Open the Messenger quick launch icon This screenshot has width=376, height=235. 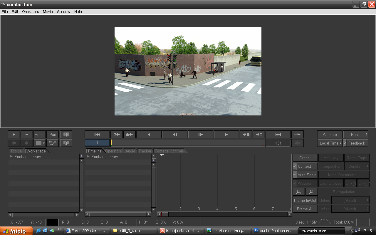(x=52, y=231)
